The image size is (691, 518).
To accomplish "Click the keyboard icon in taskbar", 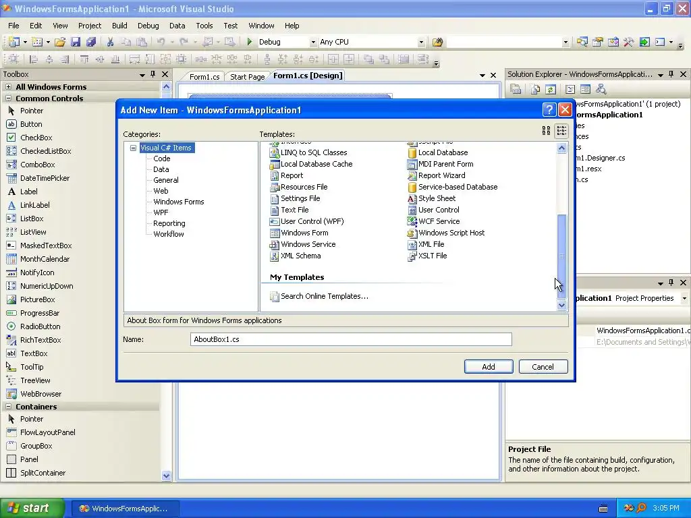I will (x=603, y=509).
